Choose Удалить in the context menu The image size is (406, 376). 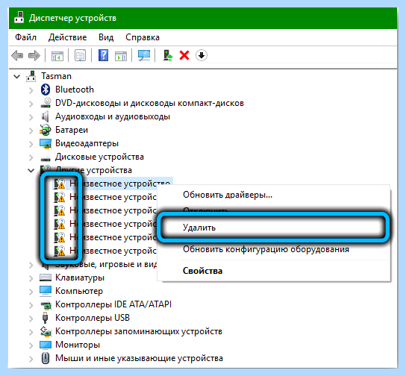pos(273,228)
